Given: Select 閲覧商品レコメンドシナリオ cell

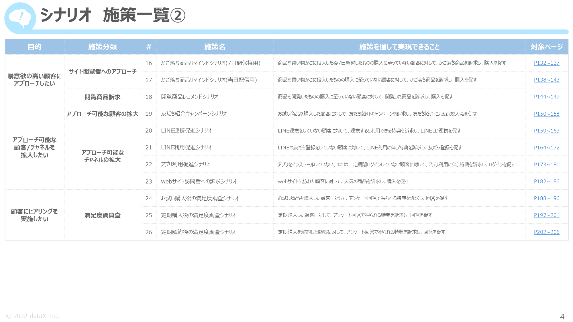Looking at the screenshot, I should 215,97.
